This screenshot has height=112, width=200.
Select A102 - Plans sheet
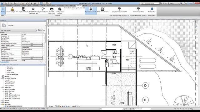(x=8, y=93)
